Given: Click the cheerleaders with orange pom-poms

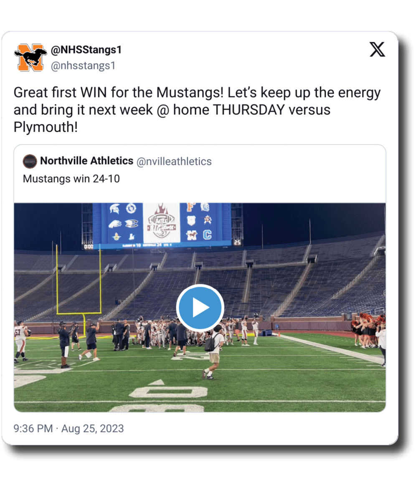Looking at the screenshot, I should click(368, 329).
